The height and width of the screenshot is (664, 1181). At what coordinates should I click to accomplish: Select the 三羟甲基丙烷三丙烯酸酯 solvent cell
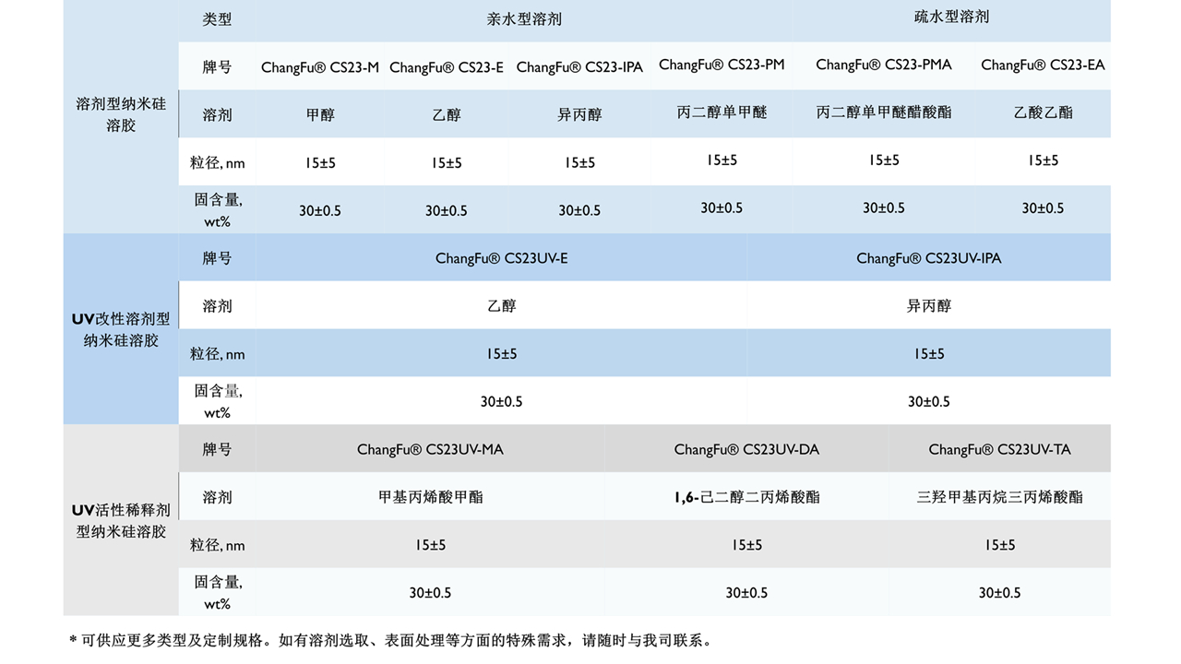pos(999,497)
